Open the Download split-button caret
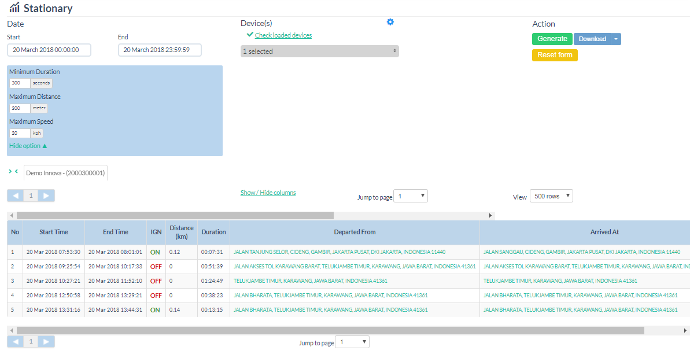This screenshot has width=690, height=354. pyautogui.click(x=616, y=39)
